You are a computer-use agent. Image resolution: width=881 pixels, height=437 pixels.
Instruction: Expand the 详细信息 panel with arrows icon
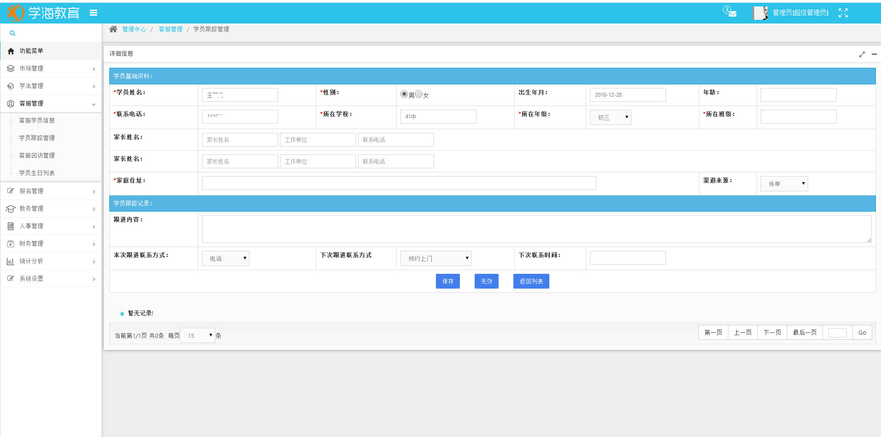tap(862, 54)
